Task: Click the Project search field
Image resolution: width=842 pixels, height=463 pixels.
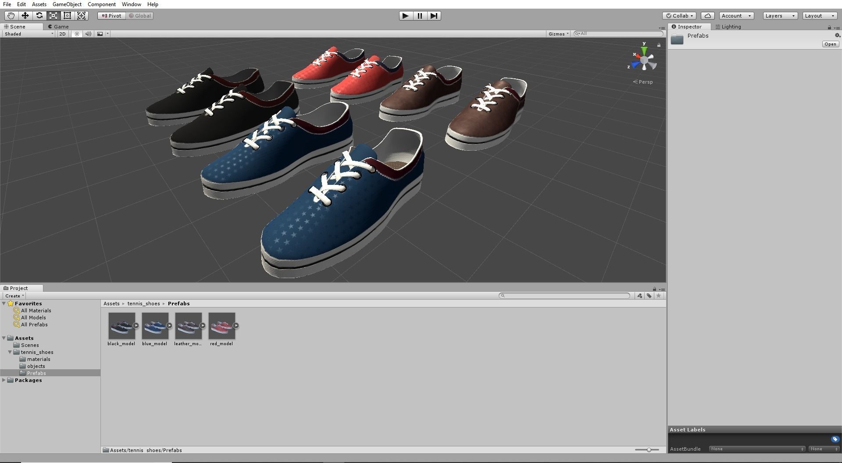Action: coord(564,296)
